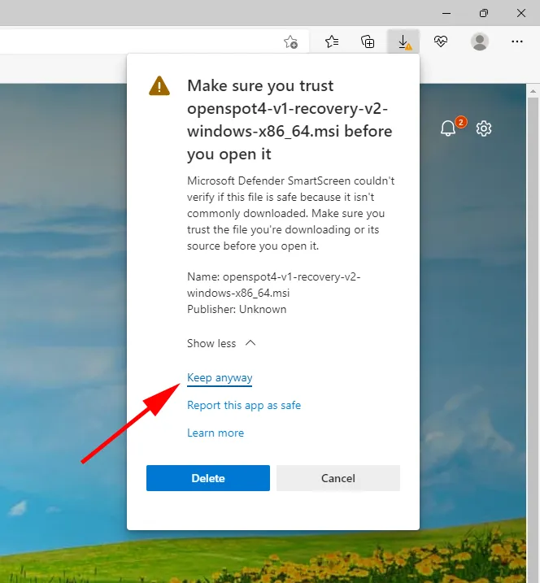Viewport: 540px width, 583px height.
Task: Click the 'Publisher: Unknown' text
Action: click(237, 309)
